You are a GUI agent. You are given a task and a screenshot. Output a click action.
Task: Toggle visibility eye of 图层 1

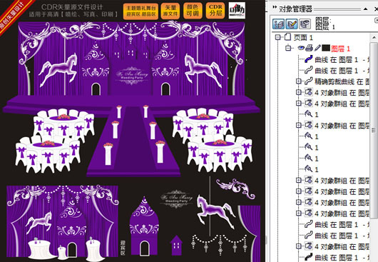[x=301, y=48]
